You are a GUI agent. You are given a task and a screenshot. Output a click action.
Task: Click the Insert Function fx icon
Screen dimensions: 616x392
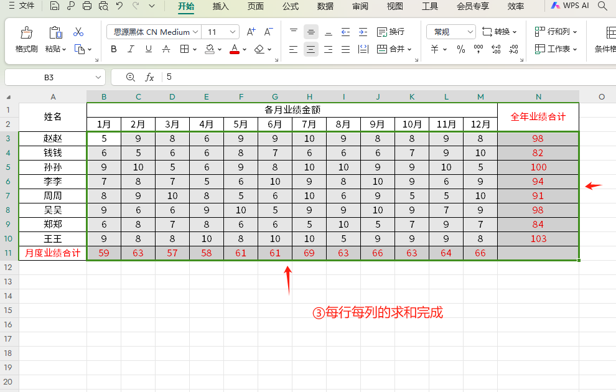point(149,77)
